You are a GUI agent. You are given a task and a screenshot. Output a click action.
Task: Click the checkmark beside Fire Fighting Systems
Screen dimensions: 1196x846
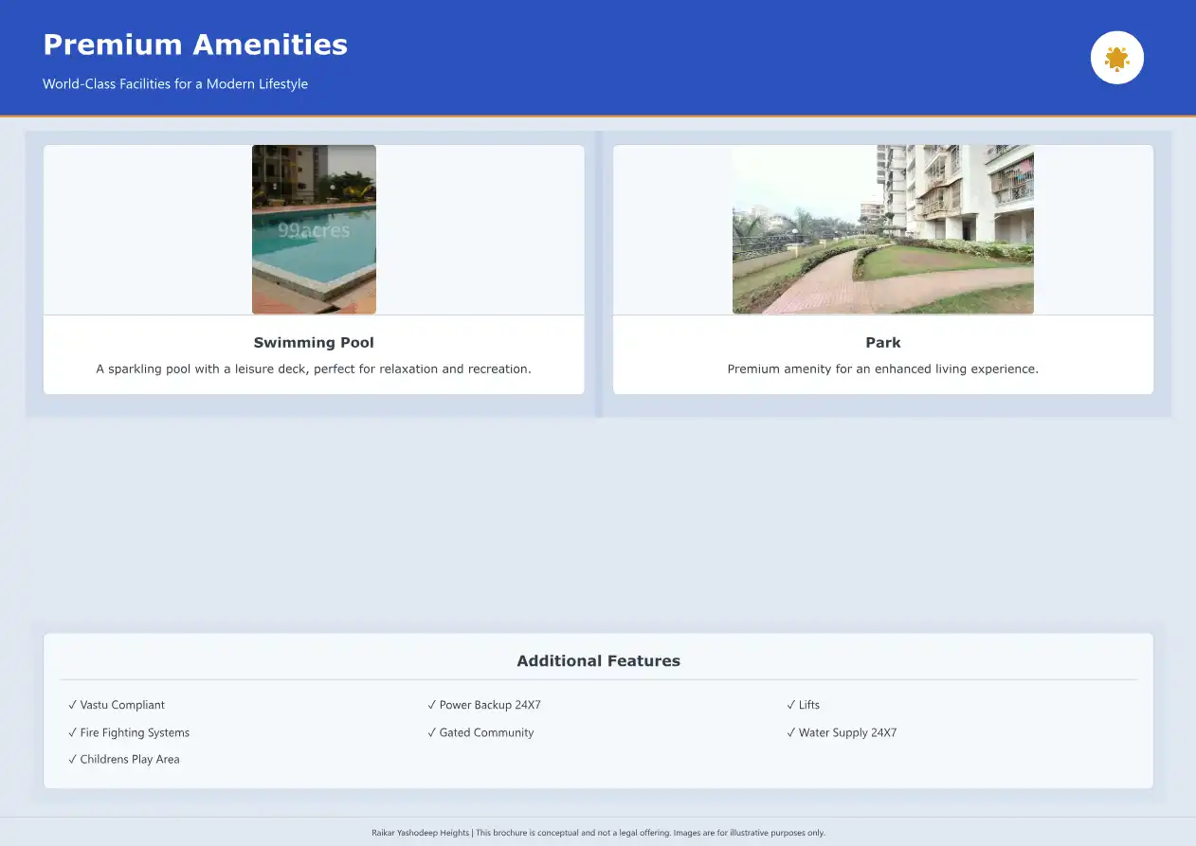pyautogui.click(x=72, y=732)
